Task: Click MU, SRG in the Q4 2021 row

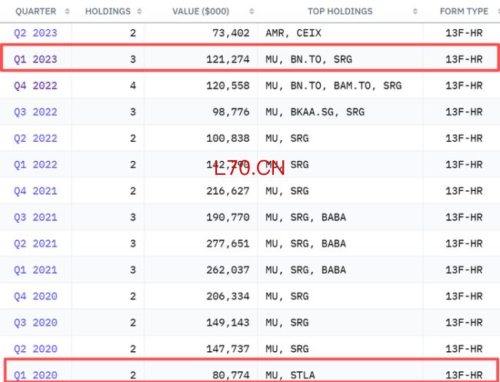Action: coord(287,191)
